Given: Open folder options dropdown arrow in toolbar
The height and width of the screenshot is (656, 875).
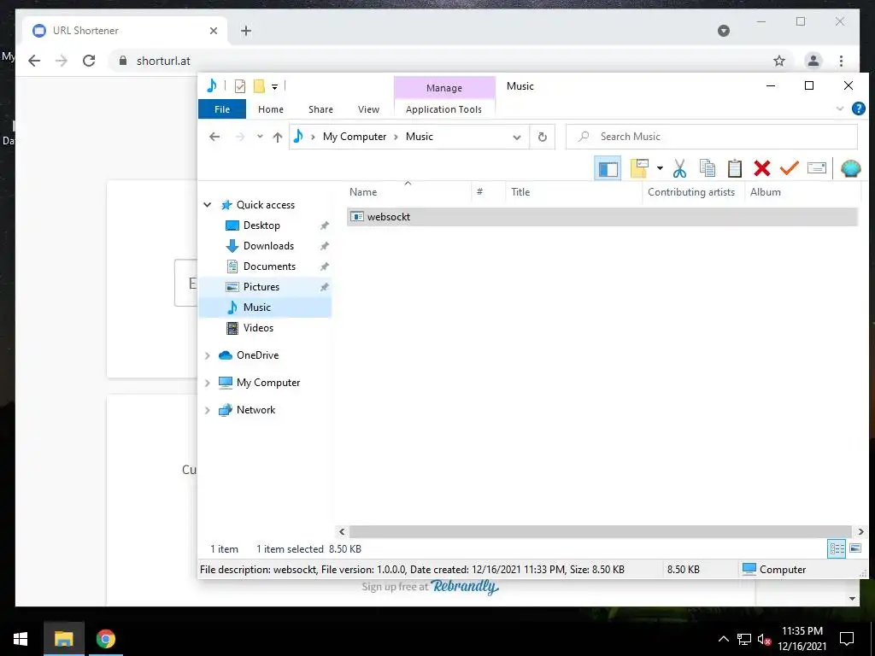Looking at the screenshot, I should pos(660,168).
